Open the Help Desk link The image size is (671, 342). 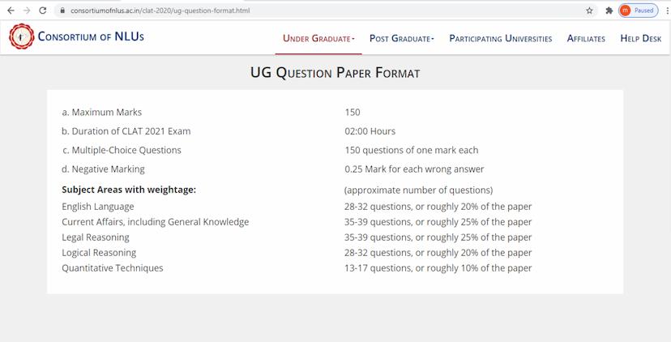point(640,38)
